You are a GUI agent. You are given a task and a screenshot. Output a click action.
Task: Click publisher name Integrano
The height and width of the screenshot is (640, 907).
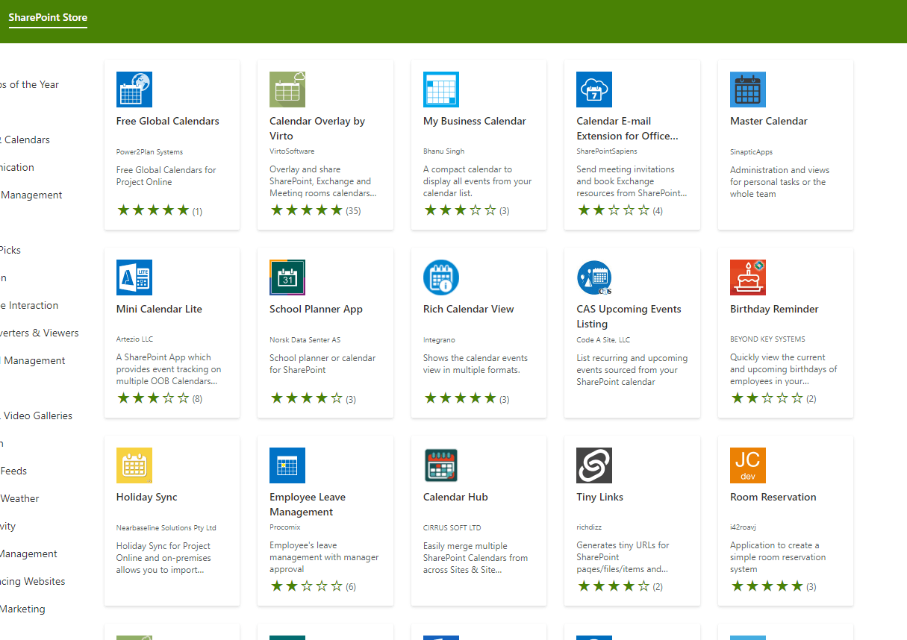(439, 340)
